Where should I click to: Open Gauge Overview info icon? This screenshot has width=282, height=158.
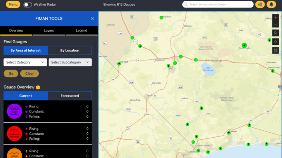(x=38, y=88)
